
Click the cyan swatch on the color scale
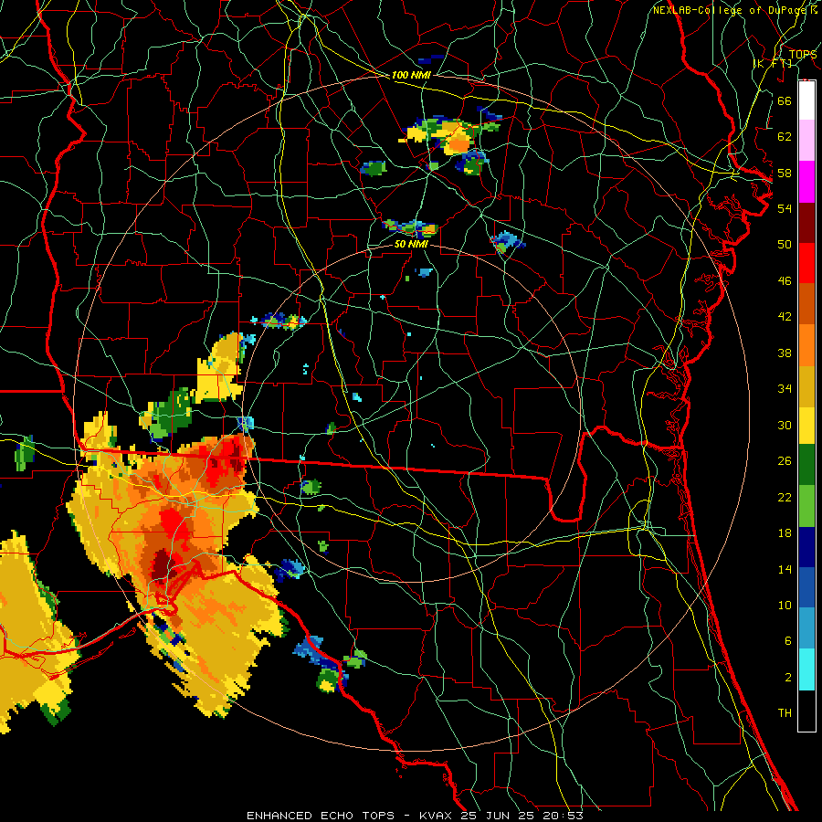[x=806, y=669]
